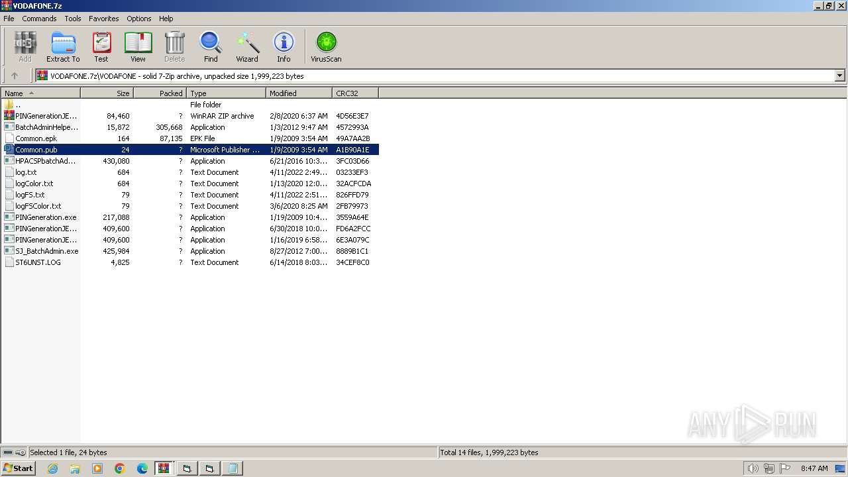Click packed value 305,668

click(169, 127)
